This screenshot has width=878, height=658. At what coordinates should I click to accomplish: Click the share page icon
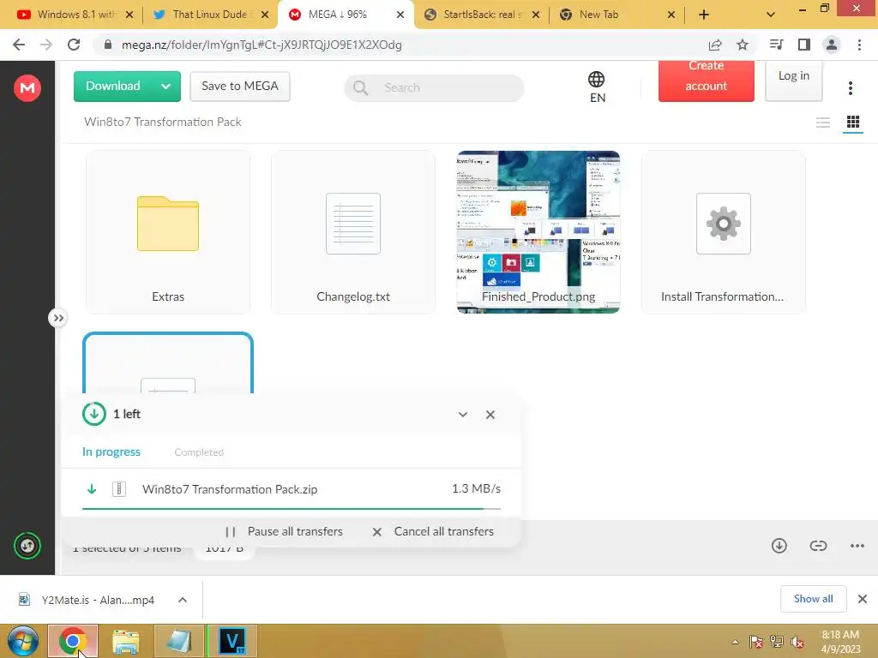(715, 45)
